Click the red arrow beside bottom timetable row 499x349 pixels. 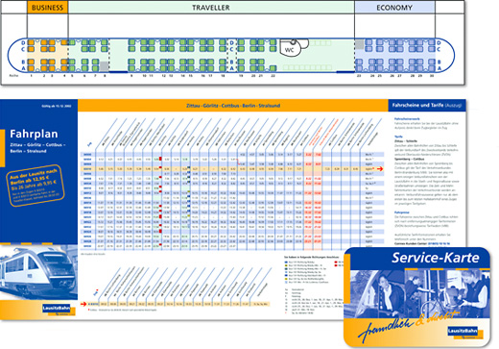coord(83,304)
